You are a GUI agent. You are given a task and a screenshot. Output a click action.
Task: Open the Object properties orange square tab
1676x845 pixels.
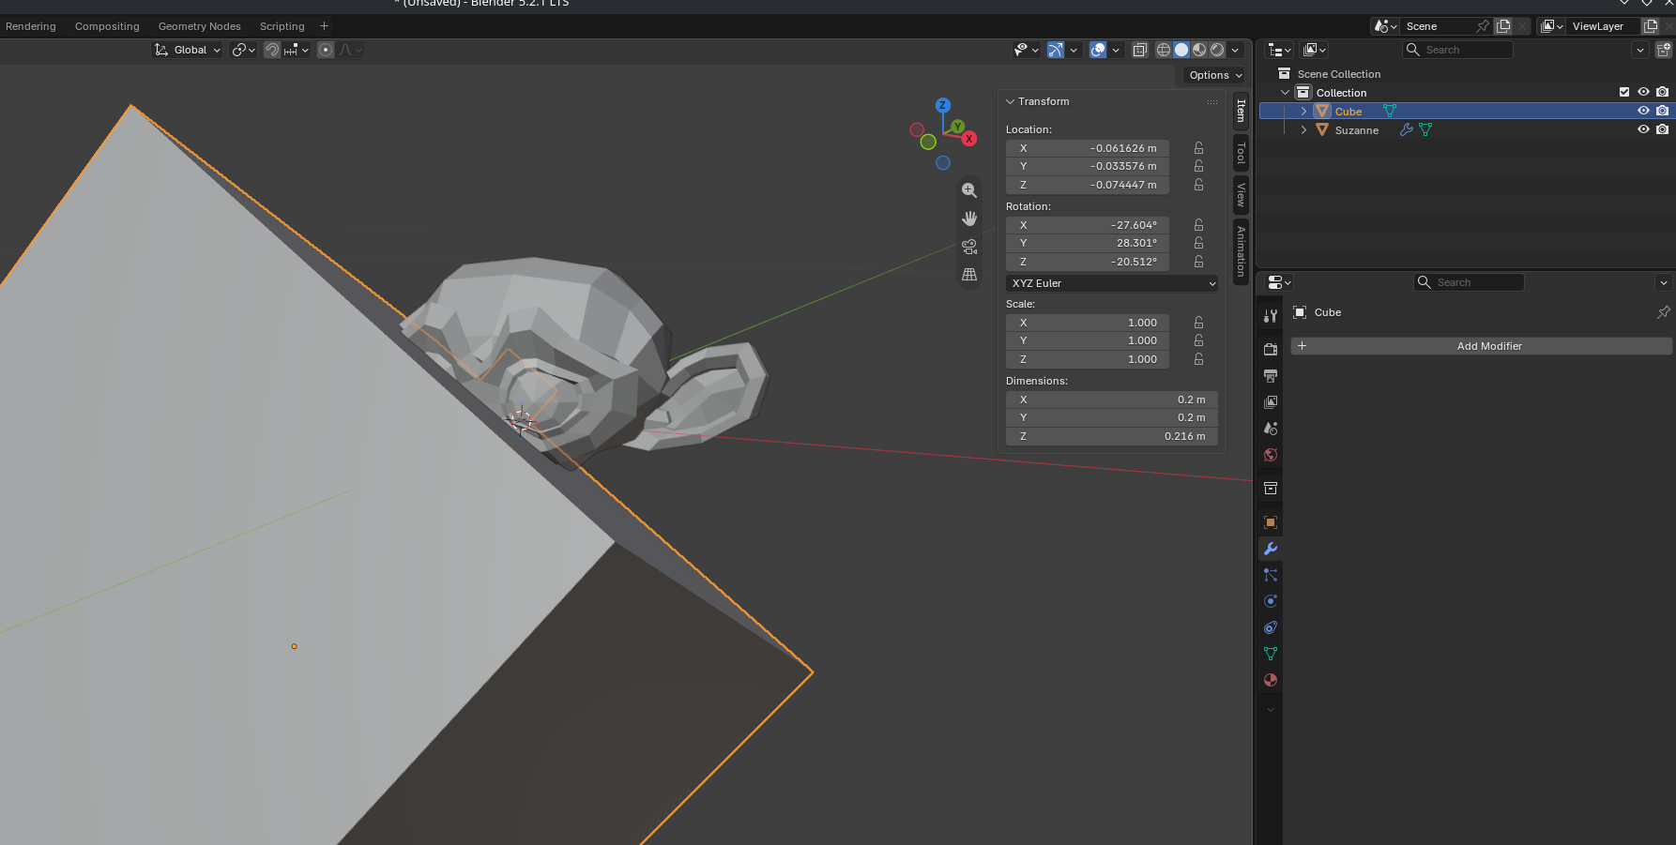1271,522
